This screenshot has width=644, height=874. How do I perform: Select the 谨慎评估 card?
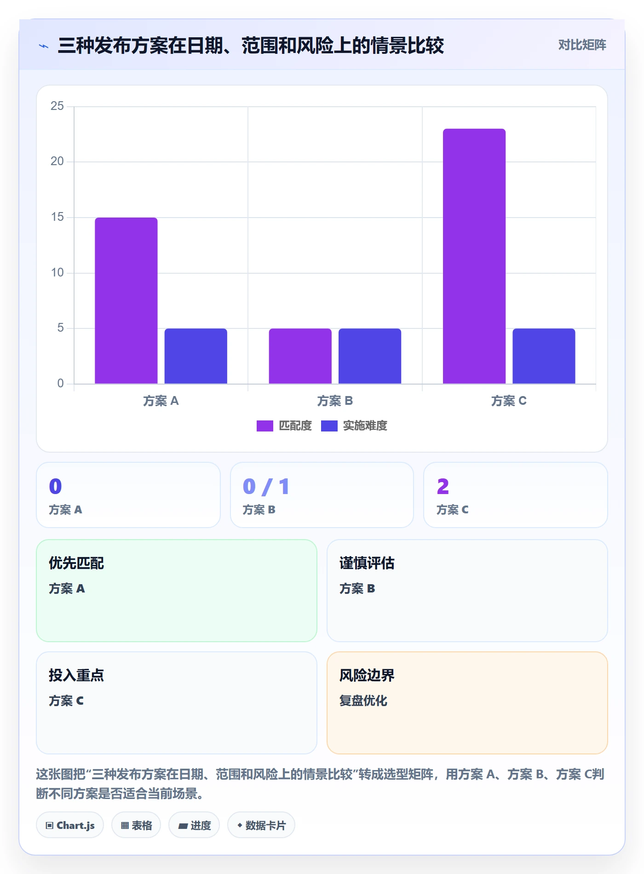point(467,591)
